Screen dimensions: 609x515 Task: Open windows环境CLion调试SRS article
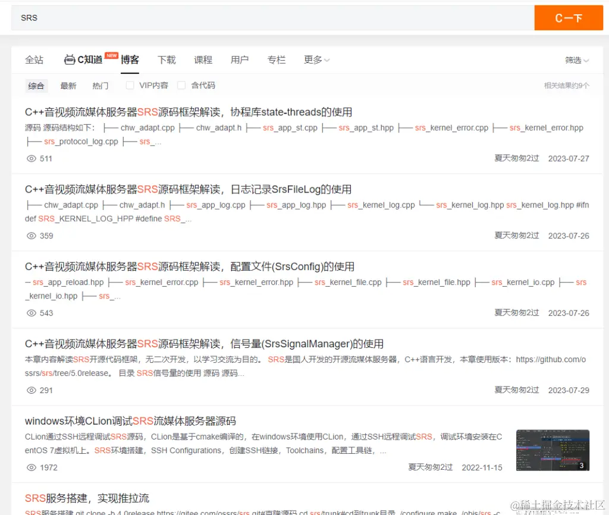(x=130, y=422)
